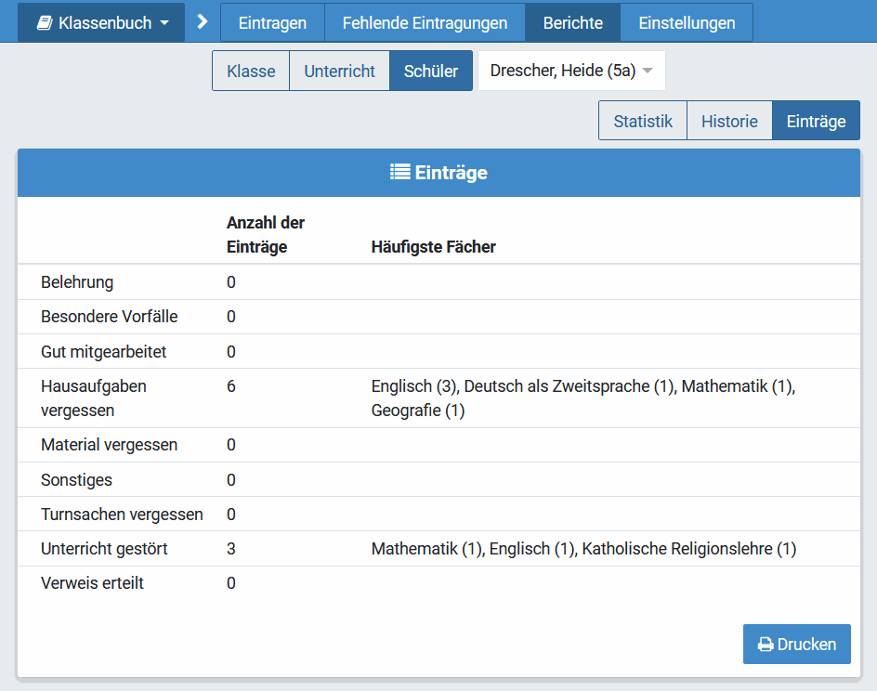Image resolution: width=877 pixels, height=691 pixels.
Task: Show the Statistik view
Action: coord(643,121)
